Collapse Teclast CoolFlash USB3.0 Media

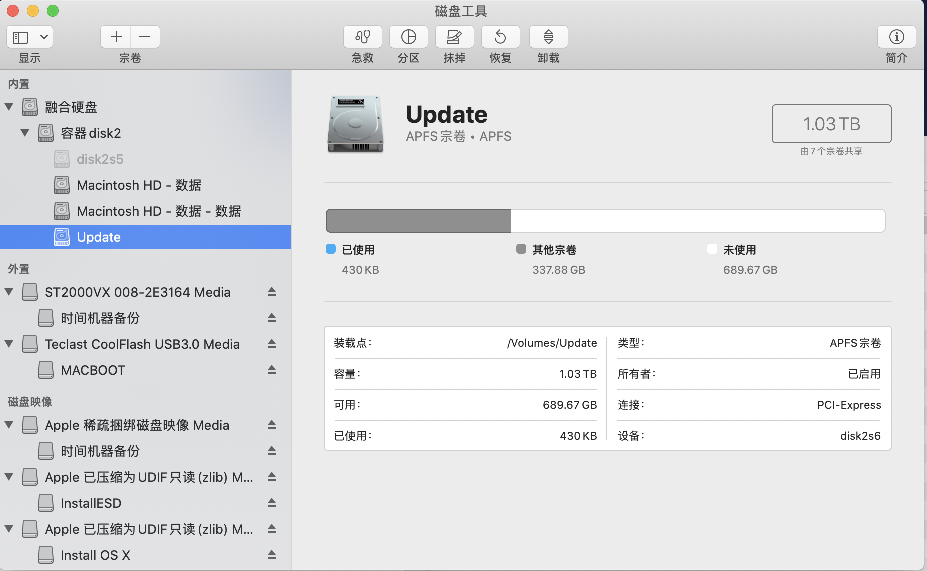click(x=9, y=344)
